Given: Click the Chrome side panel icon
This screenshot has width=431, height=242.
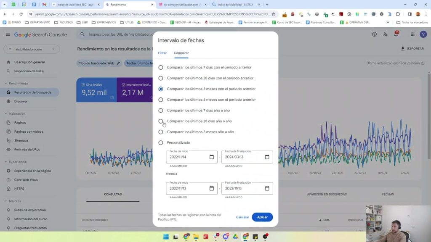Looking at the screenshot, I should [410, 14].
